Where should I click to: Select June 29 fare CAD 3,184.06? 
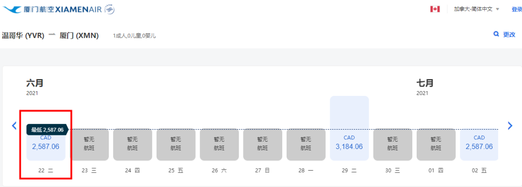point(349,128)
